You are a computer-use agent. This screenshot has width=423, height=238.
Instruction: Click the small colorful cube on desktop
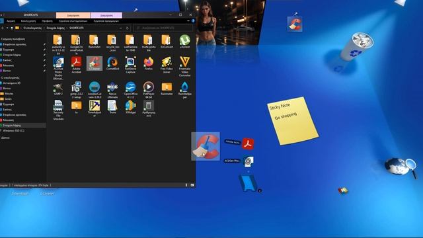pyautogui.click(x=343, y=191)
